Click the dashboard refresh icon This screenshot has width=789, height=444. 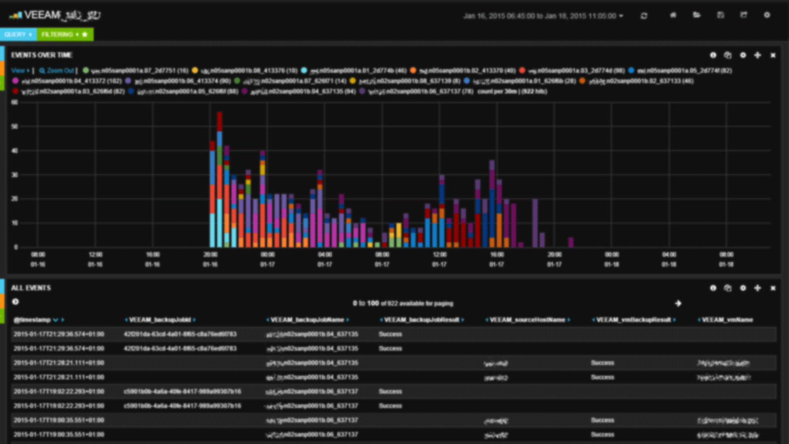[644, 16]
